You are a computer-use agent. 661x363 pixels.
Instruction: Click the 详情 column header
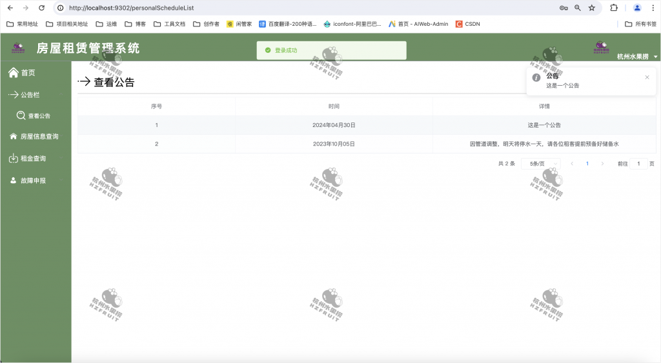[544, 106]
